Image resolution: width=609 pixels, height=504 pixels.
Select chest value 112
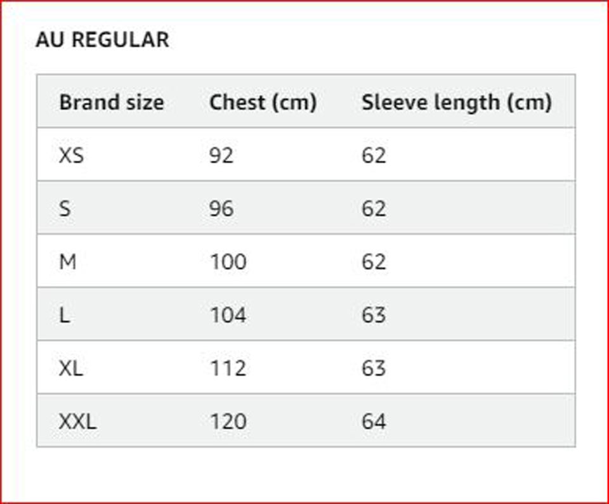point(228,368)
